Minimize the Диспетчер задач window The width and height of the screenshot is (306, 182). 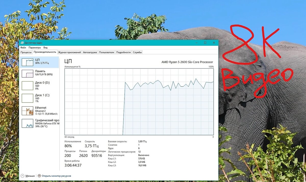[196, 43]
